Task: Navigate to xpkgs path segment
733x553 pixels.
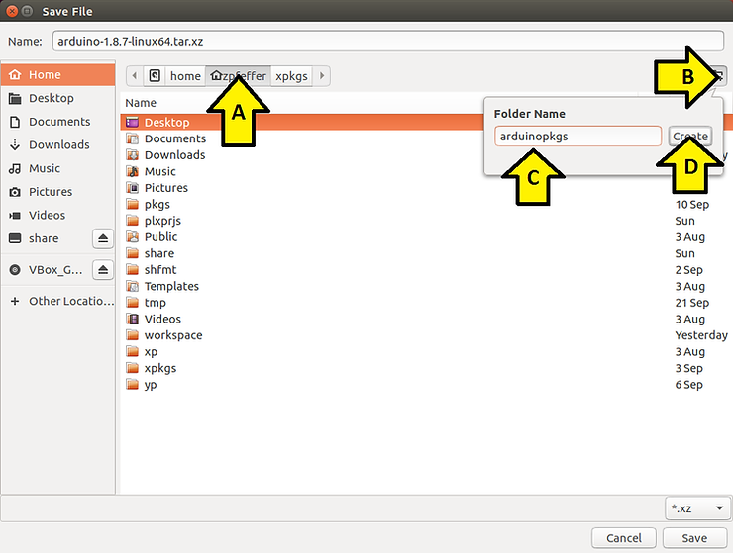Action: pos(291,76)
